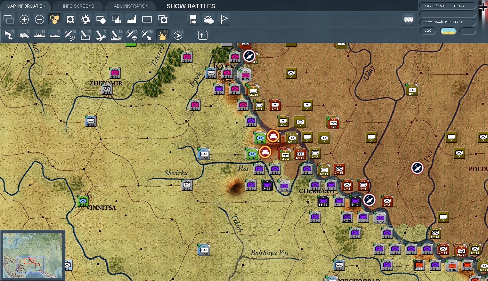Click air battle marker beside 6-40 unit
Screen dimensions: 488x281
coord(369,200)
